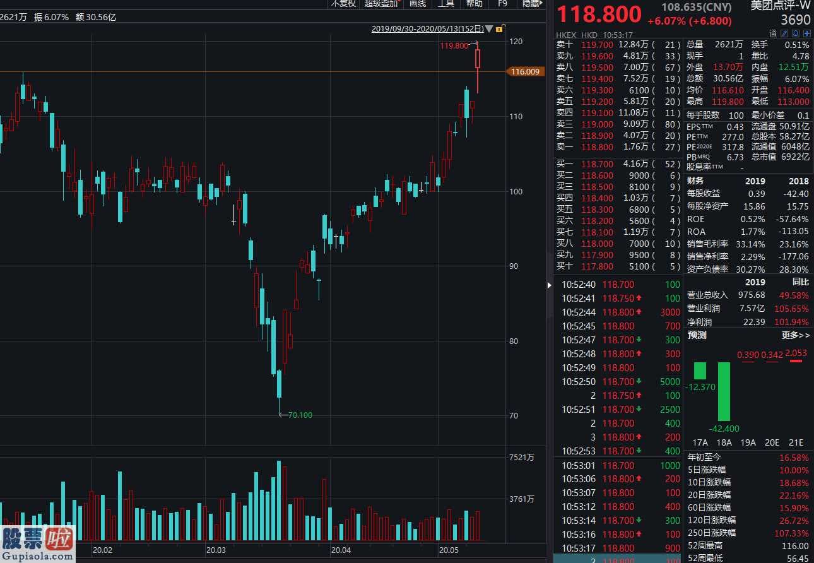The height and width of the screenshot is (563, 814).
Task: Click the current price 118.800
Action: [x=598, y=14]
